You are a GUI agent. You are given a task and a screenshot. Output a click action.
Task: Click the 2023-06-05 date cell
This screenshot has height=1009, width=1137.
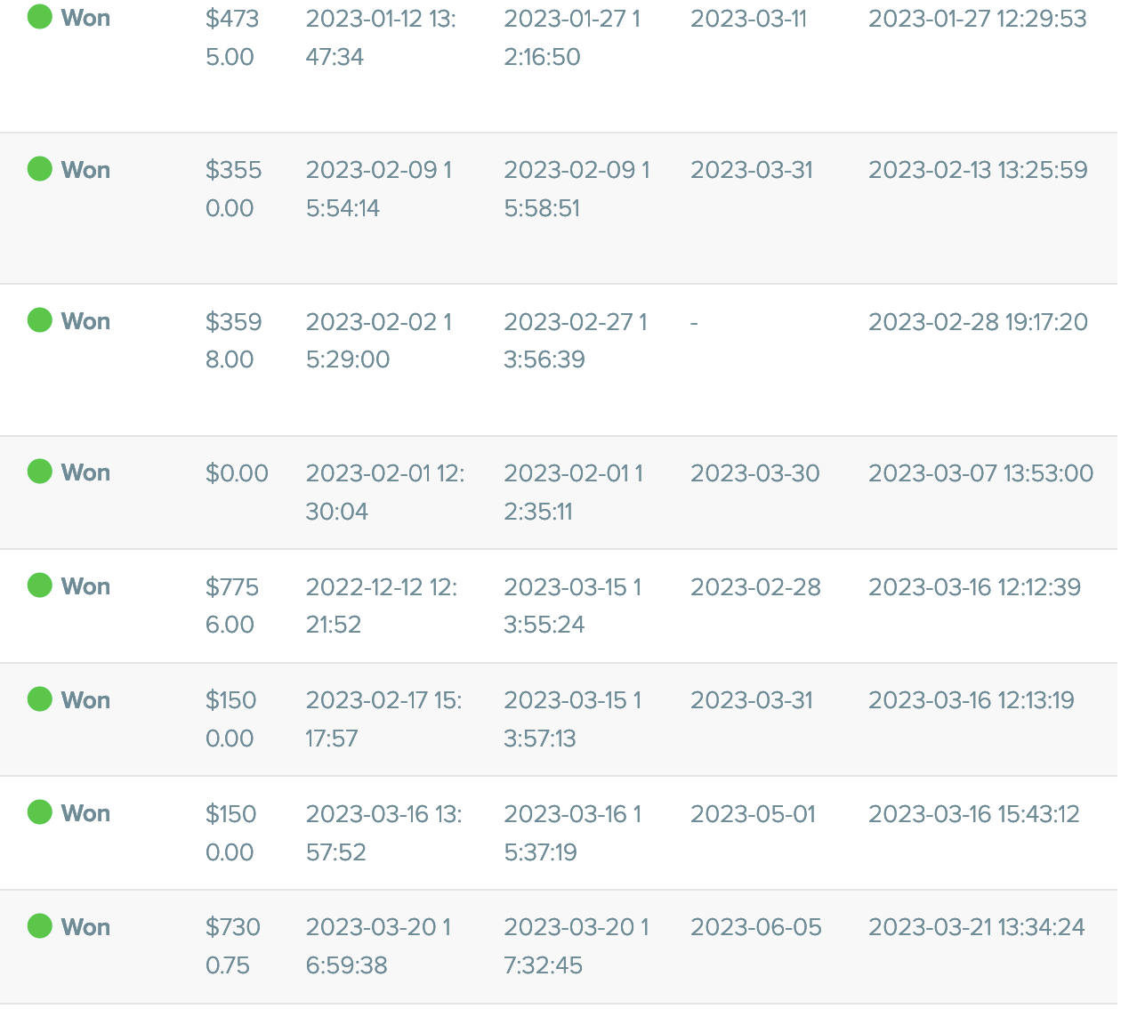755,927
